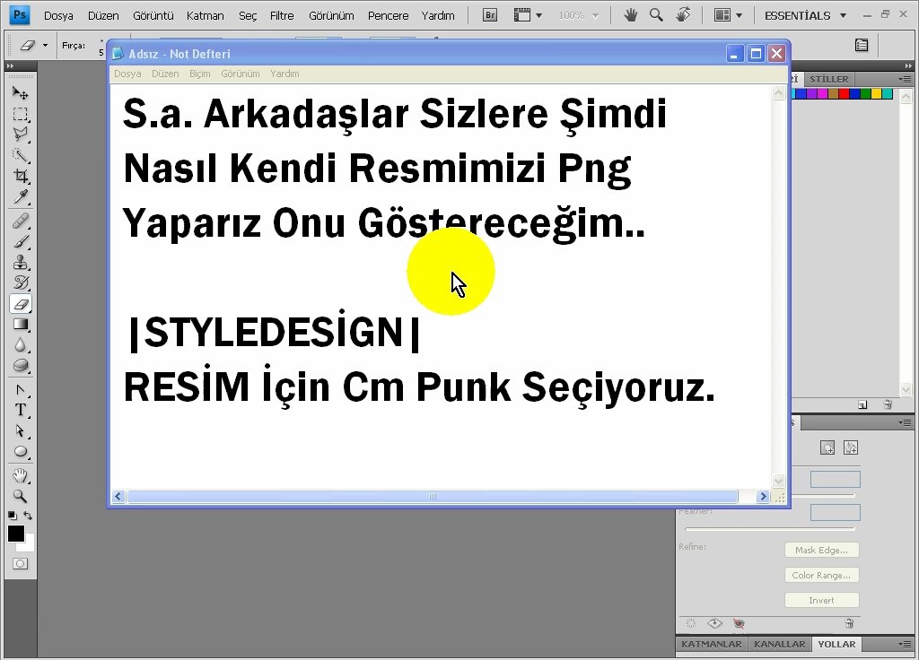Select the Eraser tool in toolbox
Screen dimensions: 919x660
coord(21,303)
